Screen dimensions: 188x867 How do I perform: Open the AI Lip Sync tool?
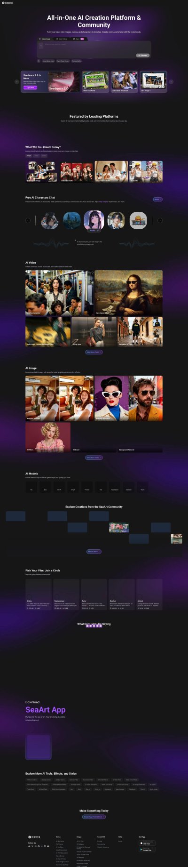coord(94,332)
